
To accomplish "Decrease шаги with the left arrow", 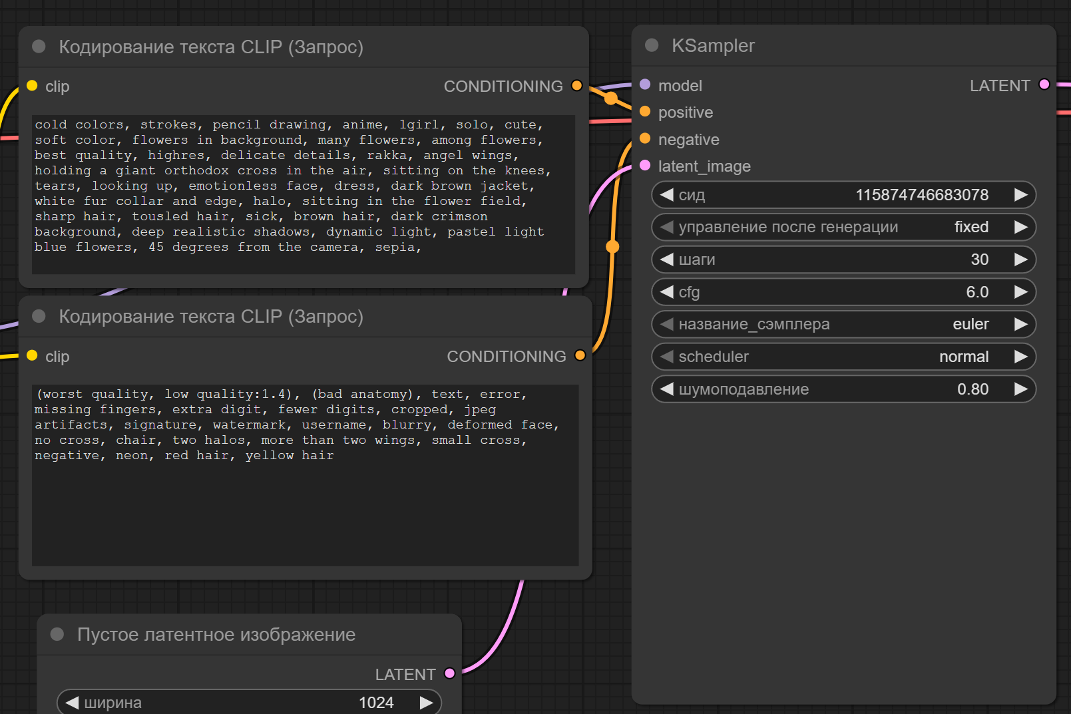I will point(667,260).
